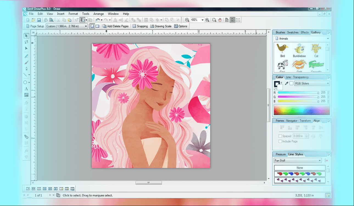Choose the Insert Picture tool

click(x=26, y=95)
